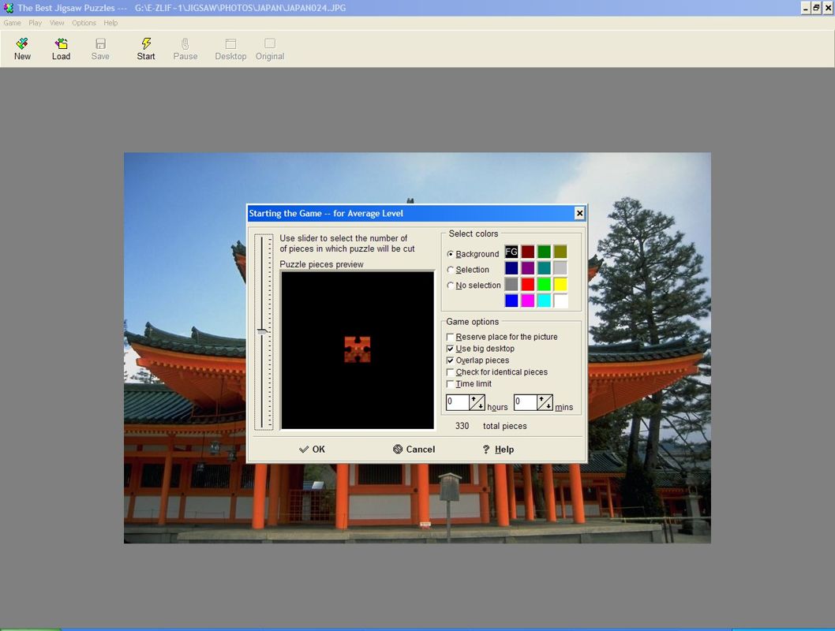Open the Options menu
835x631 pixels.
coord(84,23)
